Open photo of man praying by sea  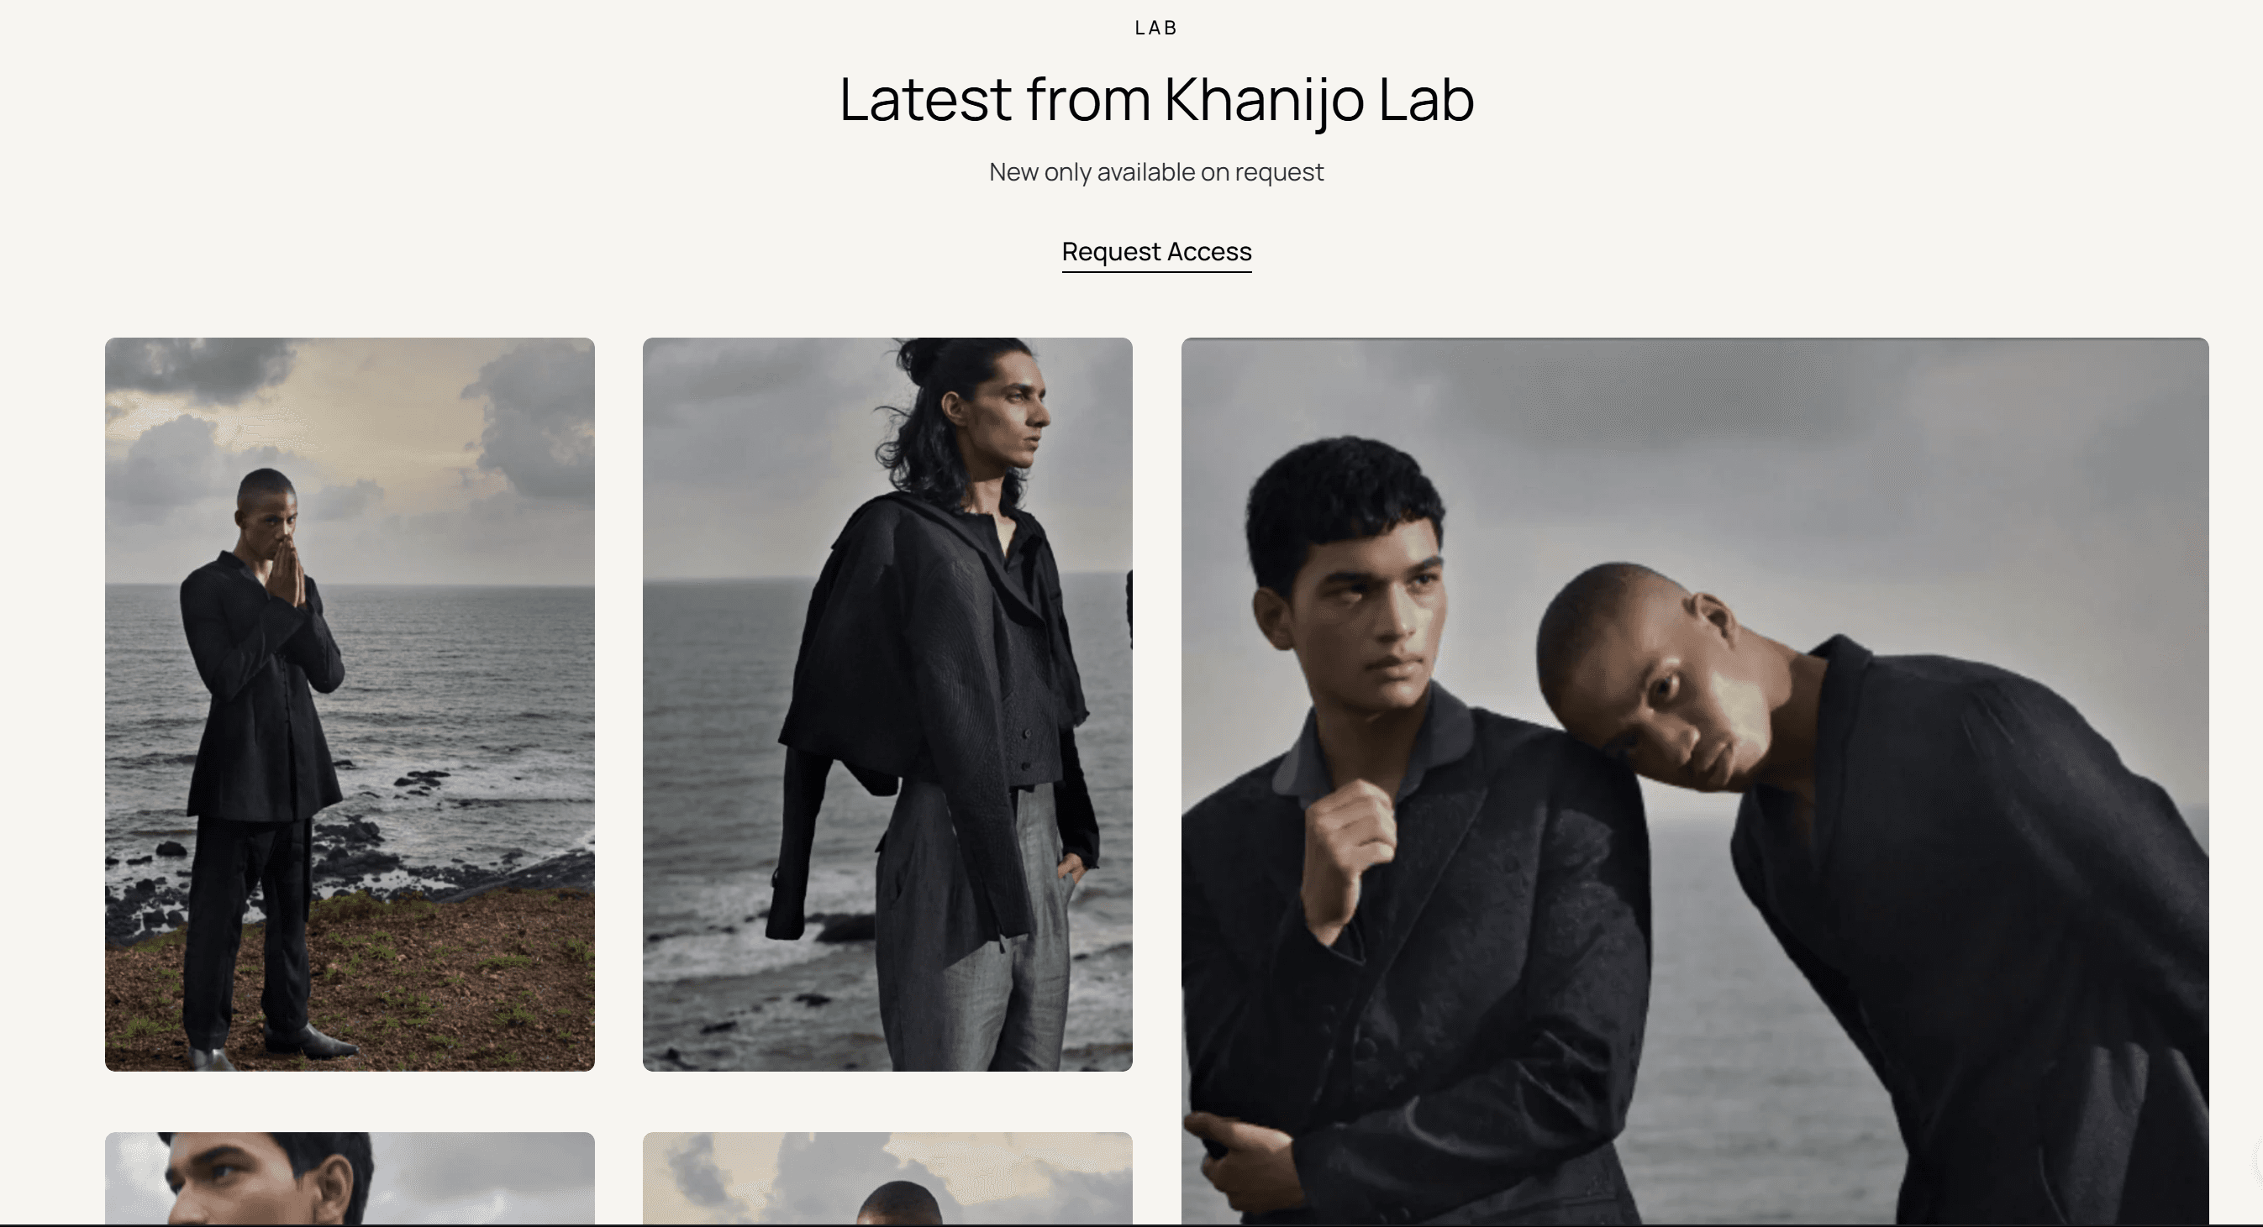(x=350, y=704)
